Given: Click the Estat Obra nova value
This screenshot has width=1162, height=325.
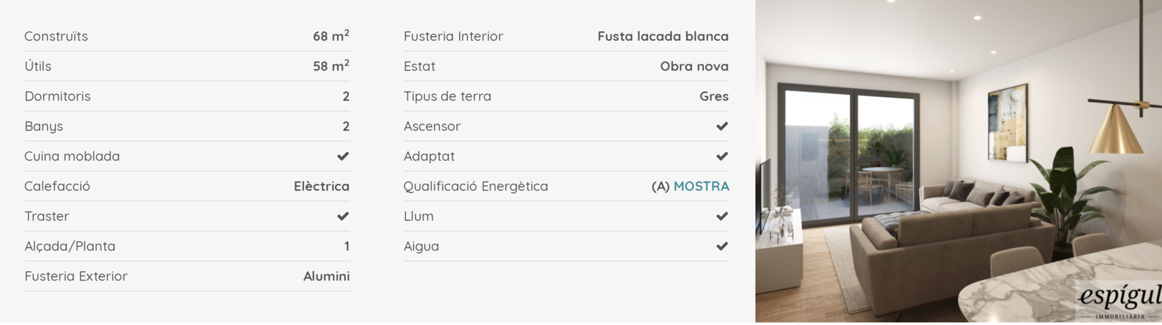Looking at the screenshot, I should tap(694, 66).
